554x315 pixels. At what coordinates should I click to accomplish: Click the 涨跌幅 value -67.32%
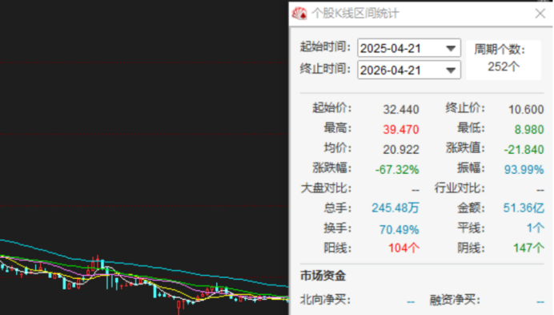click(397, 169)
